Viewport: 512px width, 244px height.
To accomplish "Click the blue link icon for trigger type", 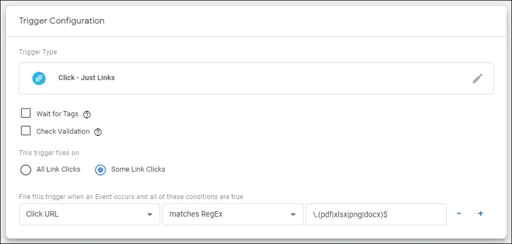I will [39, 78].
